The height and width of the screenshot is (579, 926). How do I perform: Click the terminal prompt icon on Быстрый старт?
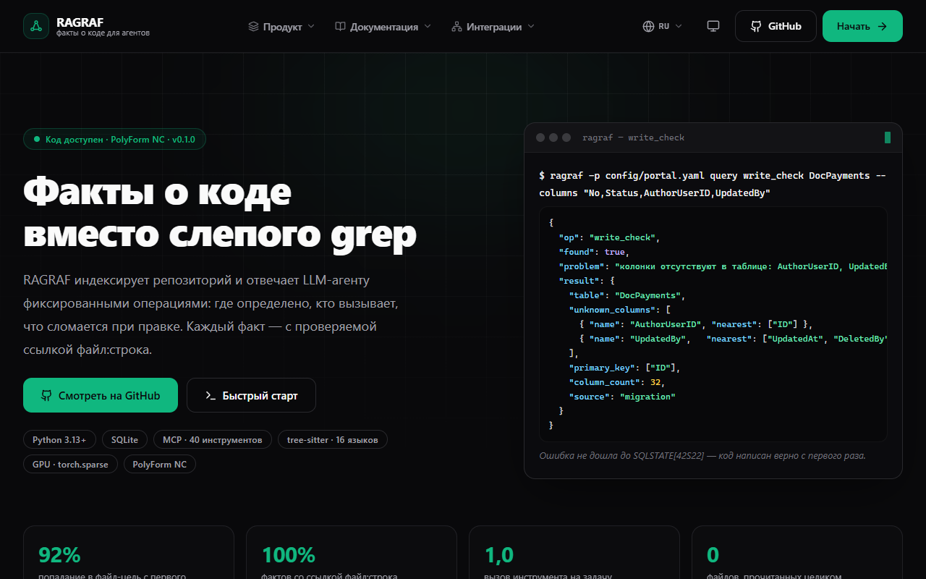pos(211,395)
